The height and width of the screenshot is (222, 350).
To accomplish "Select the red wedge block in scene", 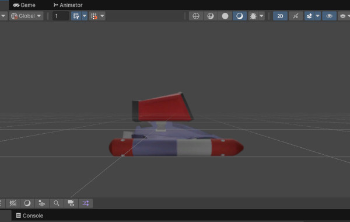I will 163,107.
